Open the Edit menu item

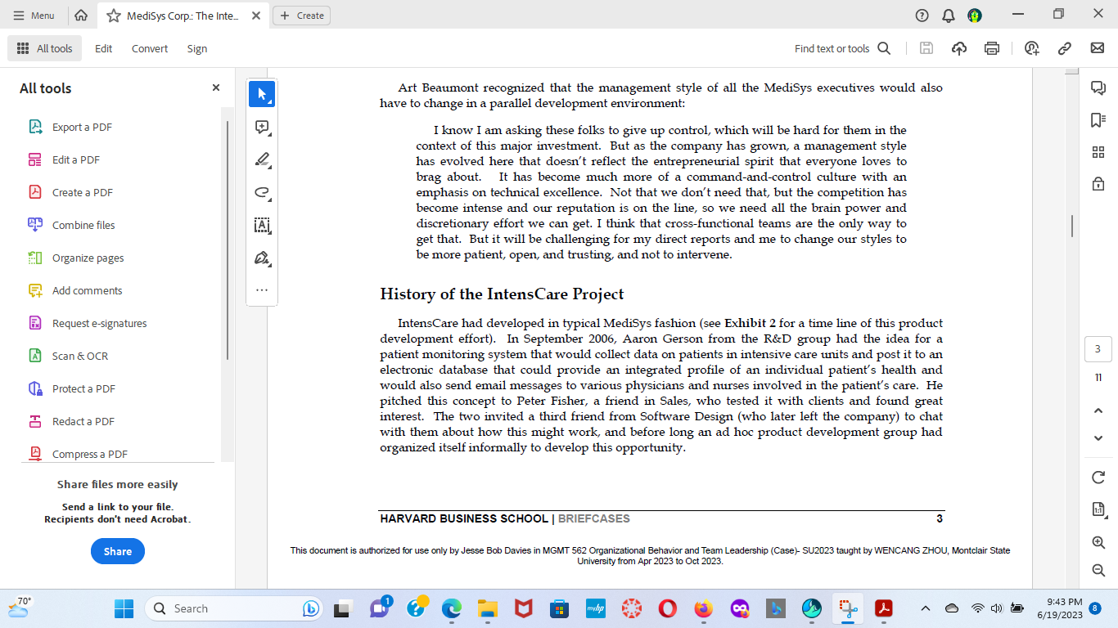point(103,48)
